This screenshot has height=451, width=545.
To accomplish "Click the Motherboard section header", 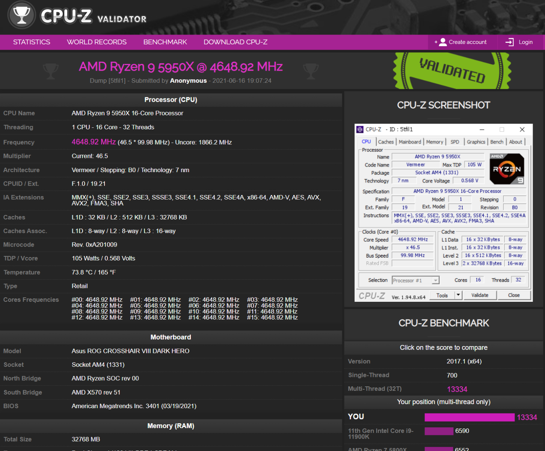I will click(171, 337).
